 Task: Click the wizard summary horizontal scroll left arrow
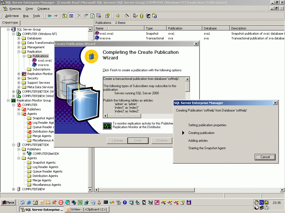[x=105, y=116]
